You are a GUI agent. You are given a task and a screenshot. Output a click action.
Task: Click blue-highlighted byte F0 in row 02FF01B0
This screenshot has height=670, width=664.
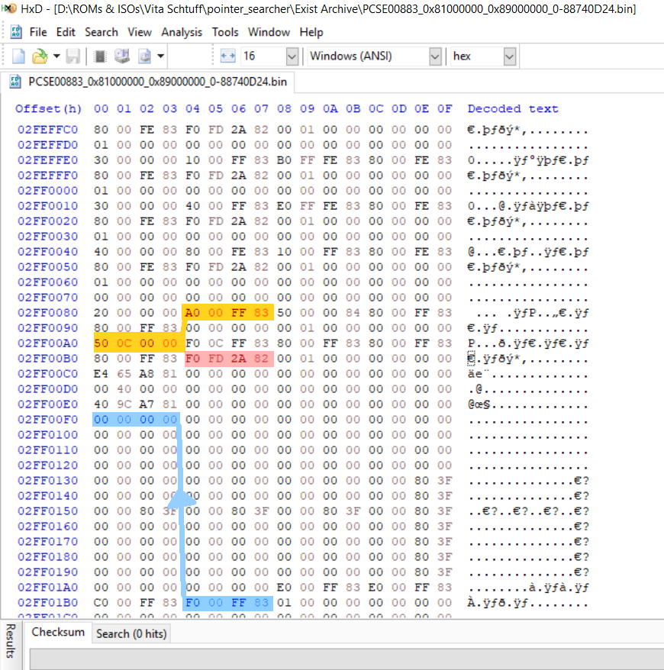coord(192,603)
